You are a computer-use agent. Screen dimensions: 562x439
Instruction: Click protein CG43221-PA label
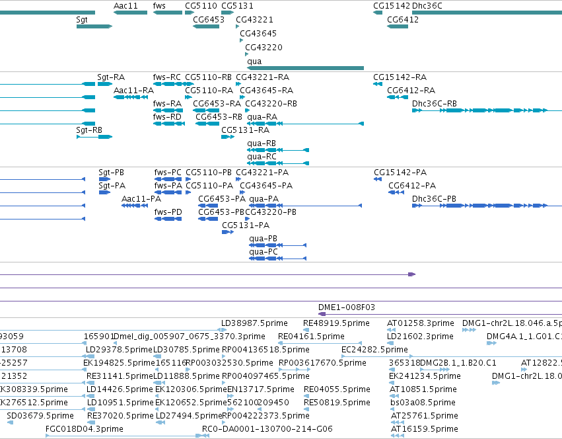262,173
